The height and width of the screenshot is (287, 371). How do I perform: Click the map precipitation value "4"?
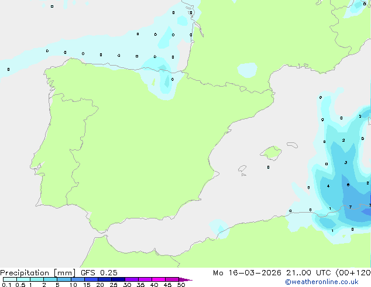point(328,186)
